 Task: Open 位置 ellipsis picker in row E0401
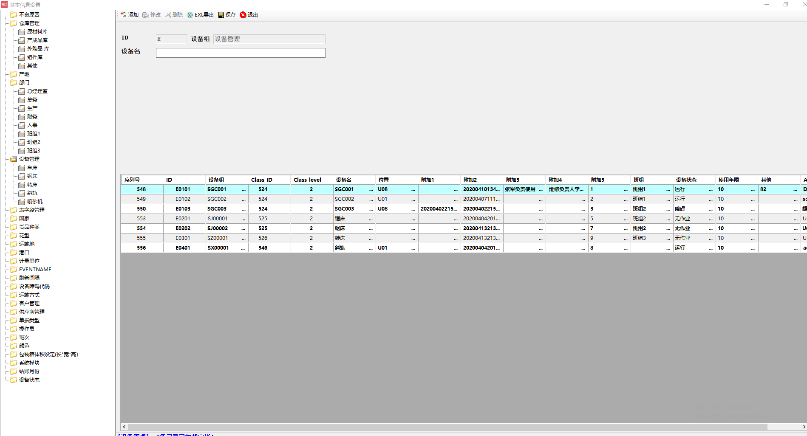click(413, 248)
